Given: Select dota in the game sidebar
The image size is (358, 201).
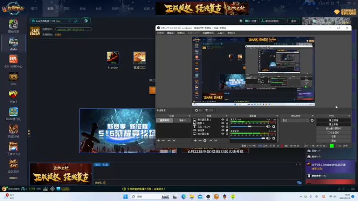Looking at the screenshot, I should pos(13,43).
